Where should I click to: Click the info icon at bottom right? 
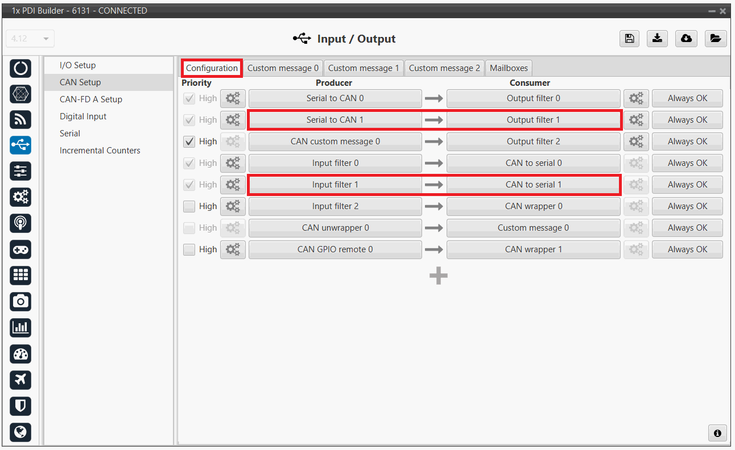point(717,433)
